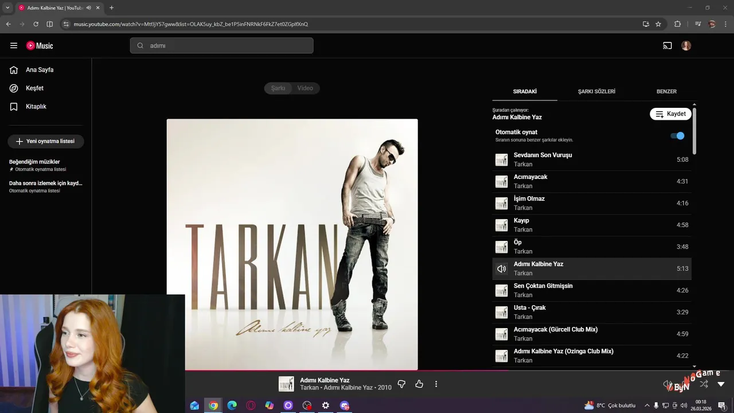
Task: Play Usta - Çırak from the queue
Action: click(592, 312)
